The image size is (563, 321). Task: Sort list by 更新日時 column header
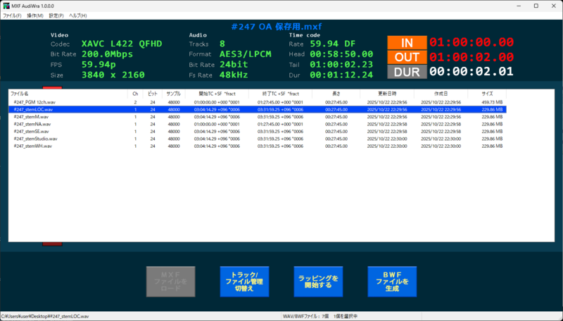[386, 93]
